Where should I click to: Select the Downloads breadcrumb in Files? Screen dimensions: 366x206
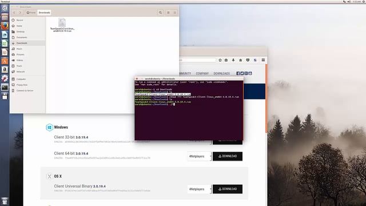[45, 13]
